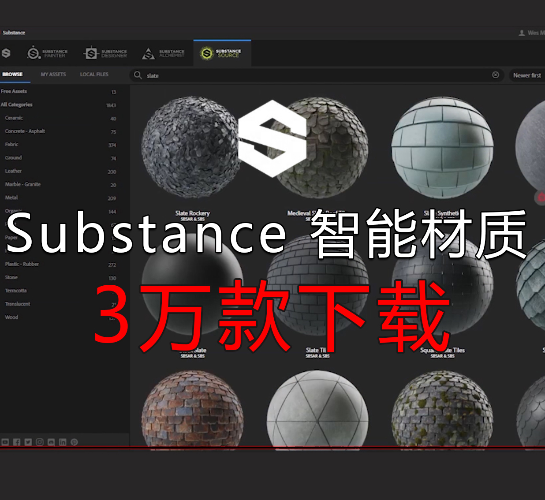The image size is (545, 500).
Task: Open the Facebook social icon
Action: click(x=17, y=442)
